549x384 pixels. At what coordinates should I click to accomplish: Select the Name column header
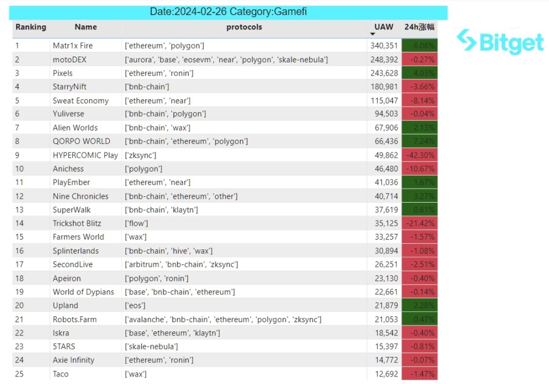click(x=86, y=27)
